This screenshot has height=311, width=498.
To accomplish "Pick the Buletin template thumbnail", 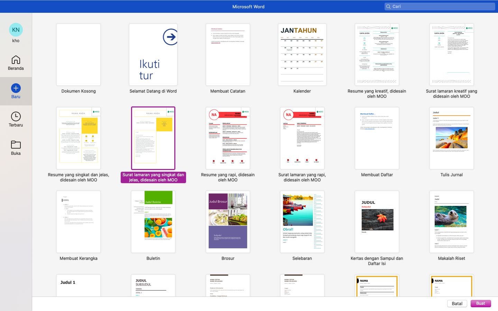I will pos(153,222).
